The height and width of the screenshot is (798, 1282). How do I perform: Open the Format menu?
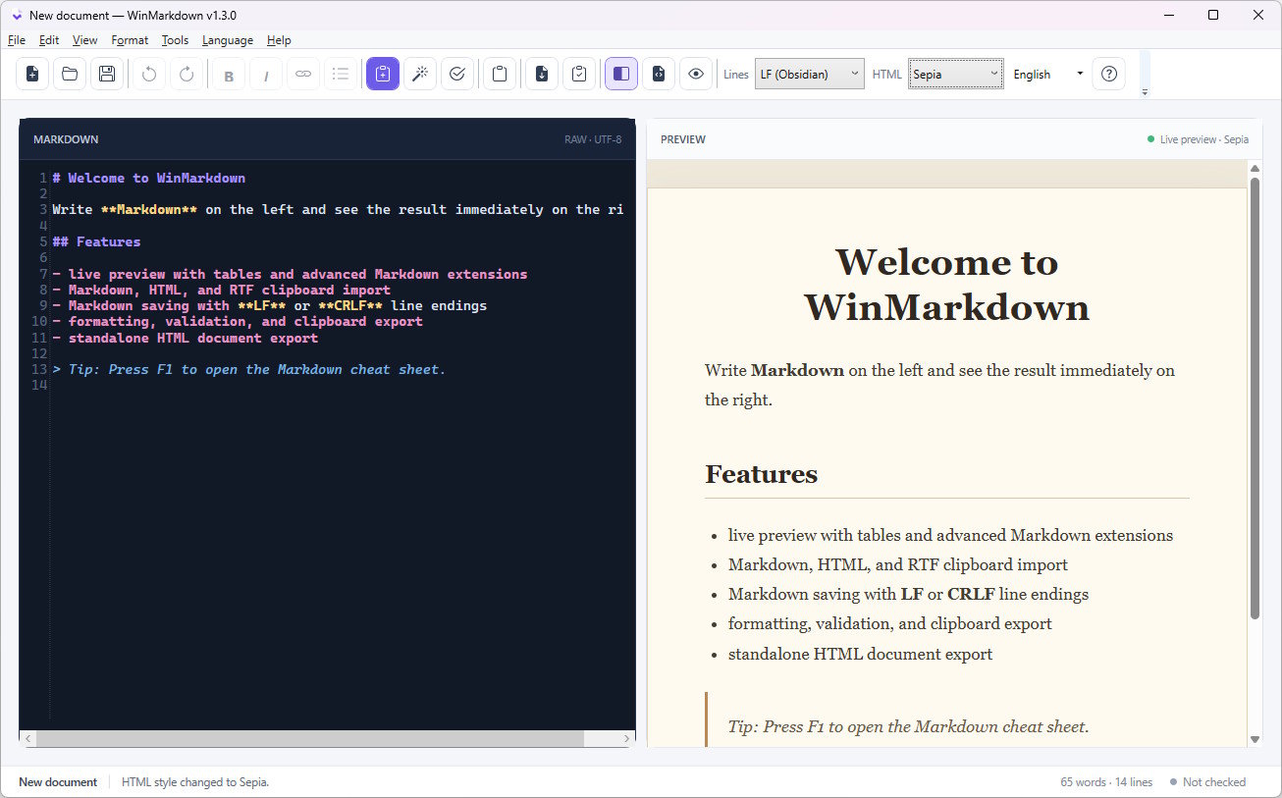point(130,40)
